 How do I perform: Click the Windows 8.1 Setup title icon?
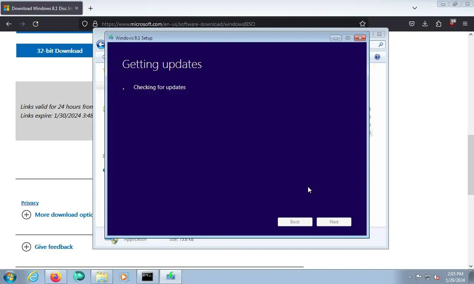(x=111, y=37)
